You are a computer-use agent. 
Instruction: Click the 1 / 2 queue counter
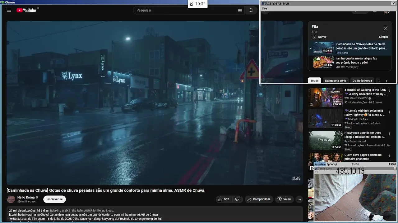[x=314, y=32]
